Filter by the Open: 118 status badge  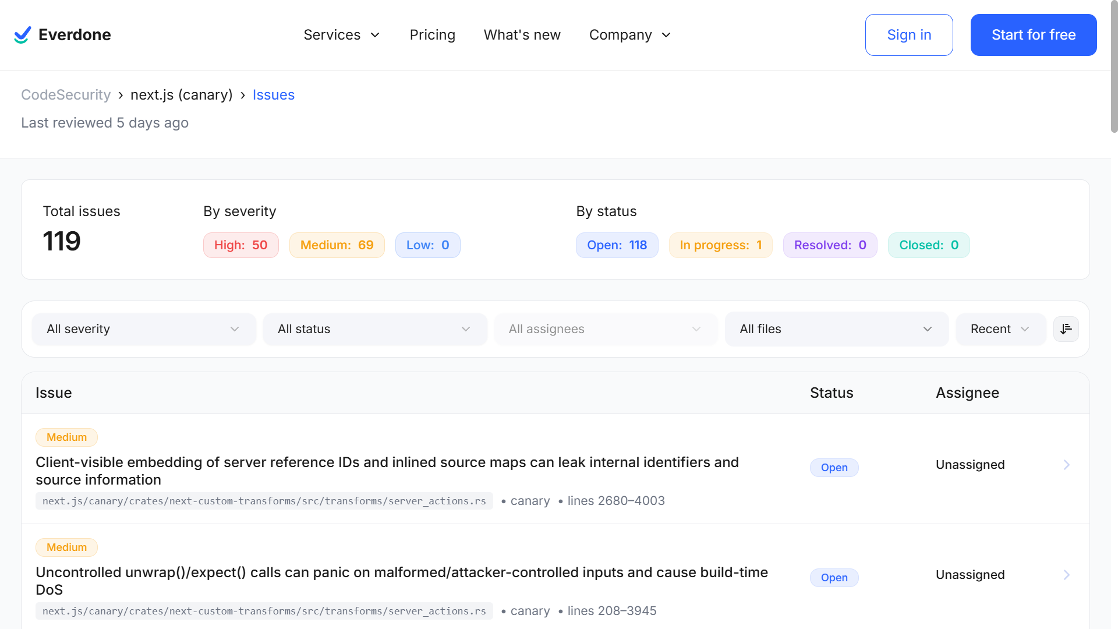click(617, 245)
